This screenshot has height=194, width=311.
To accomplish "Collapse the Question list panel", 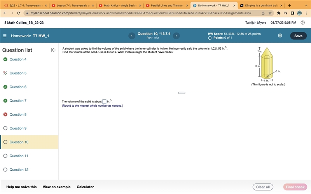I will point(53,50).
